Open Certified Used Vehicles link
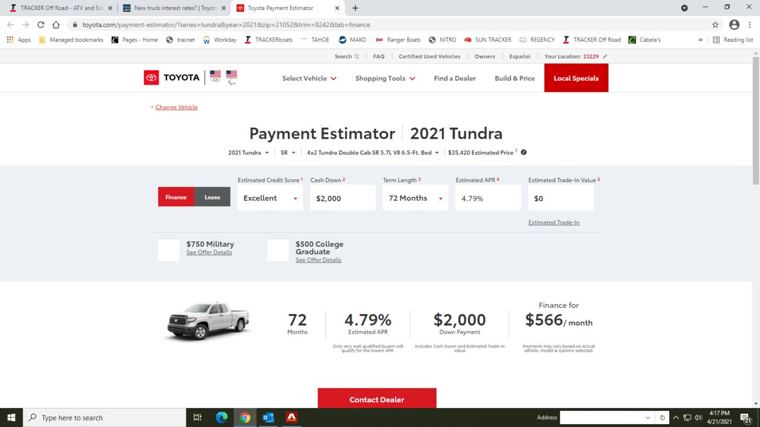Screen dimensions: 760x427 [429, 56]
